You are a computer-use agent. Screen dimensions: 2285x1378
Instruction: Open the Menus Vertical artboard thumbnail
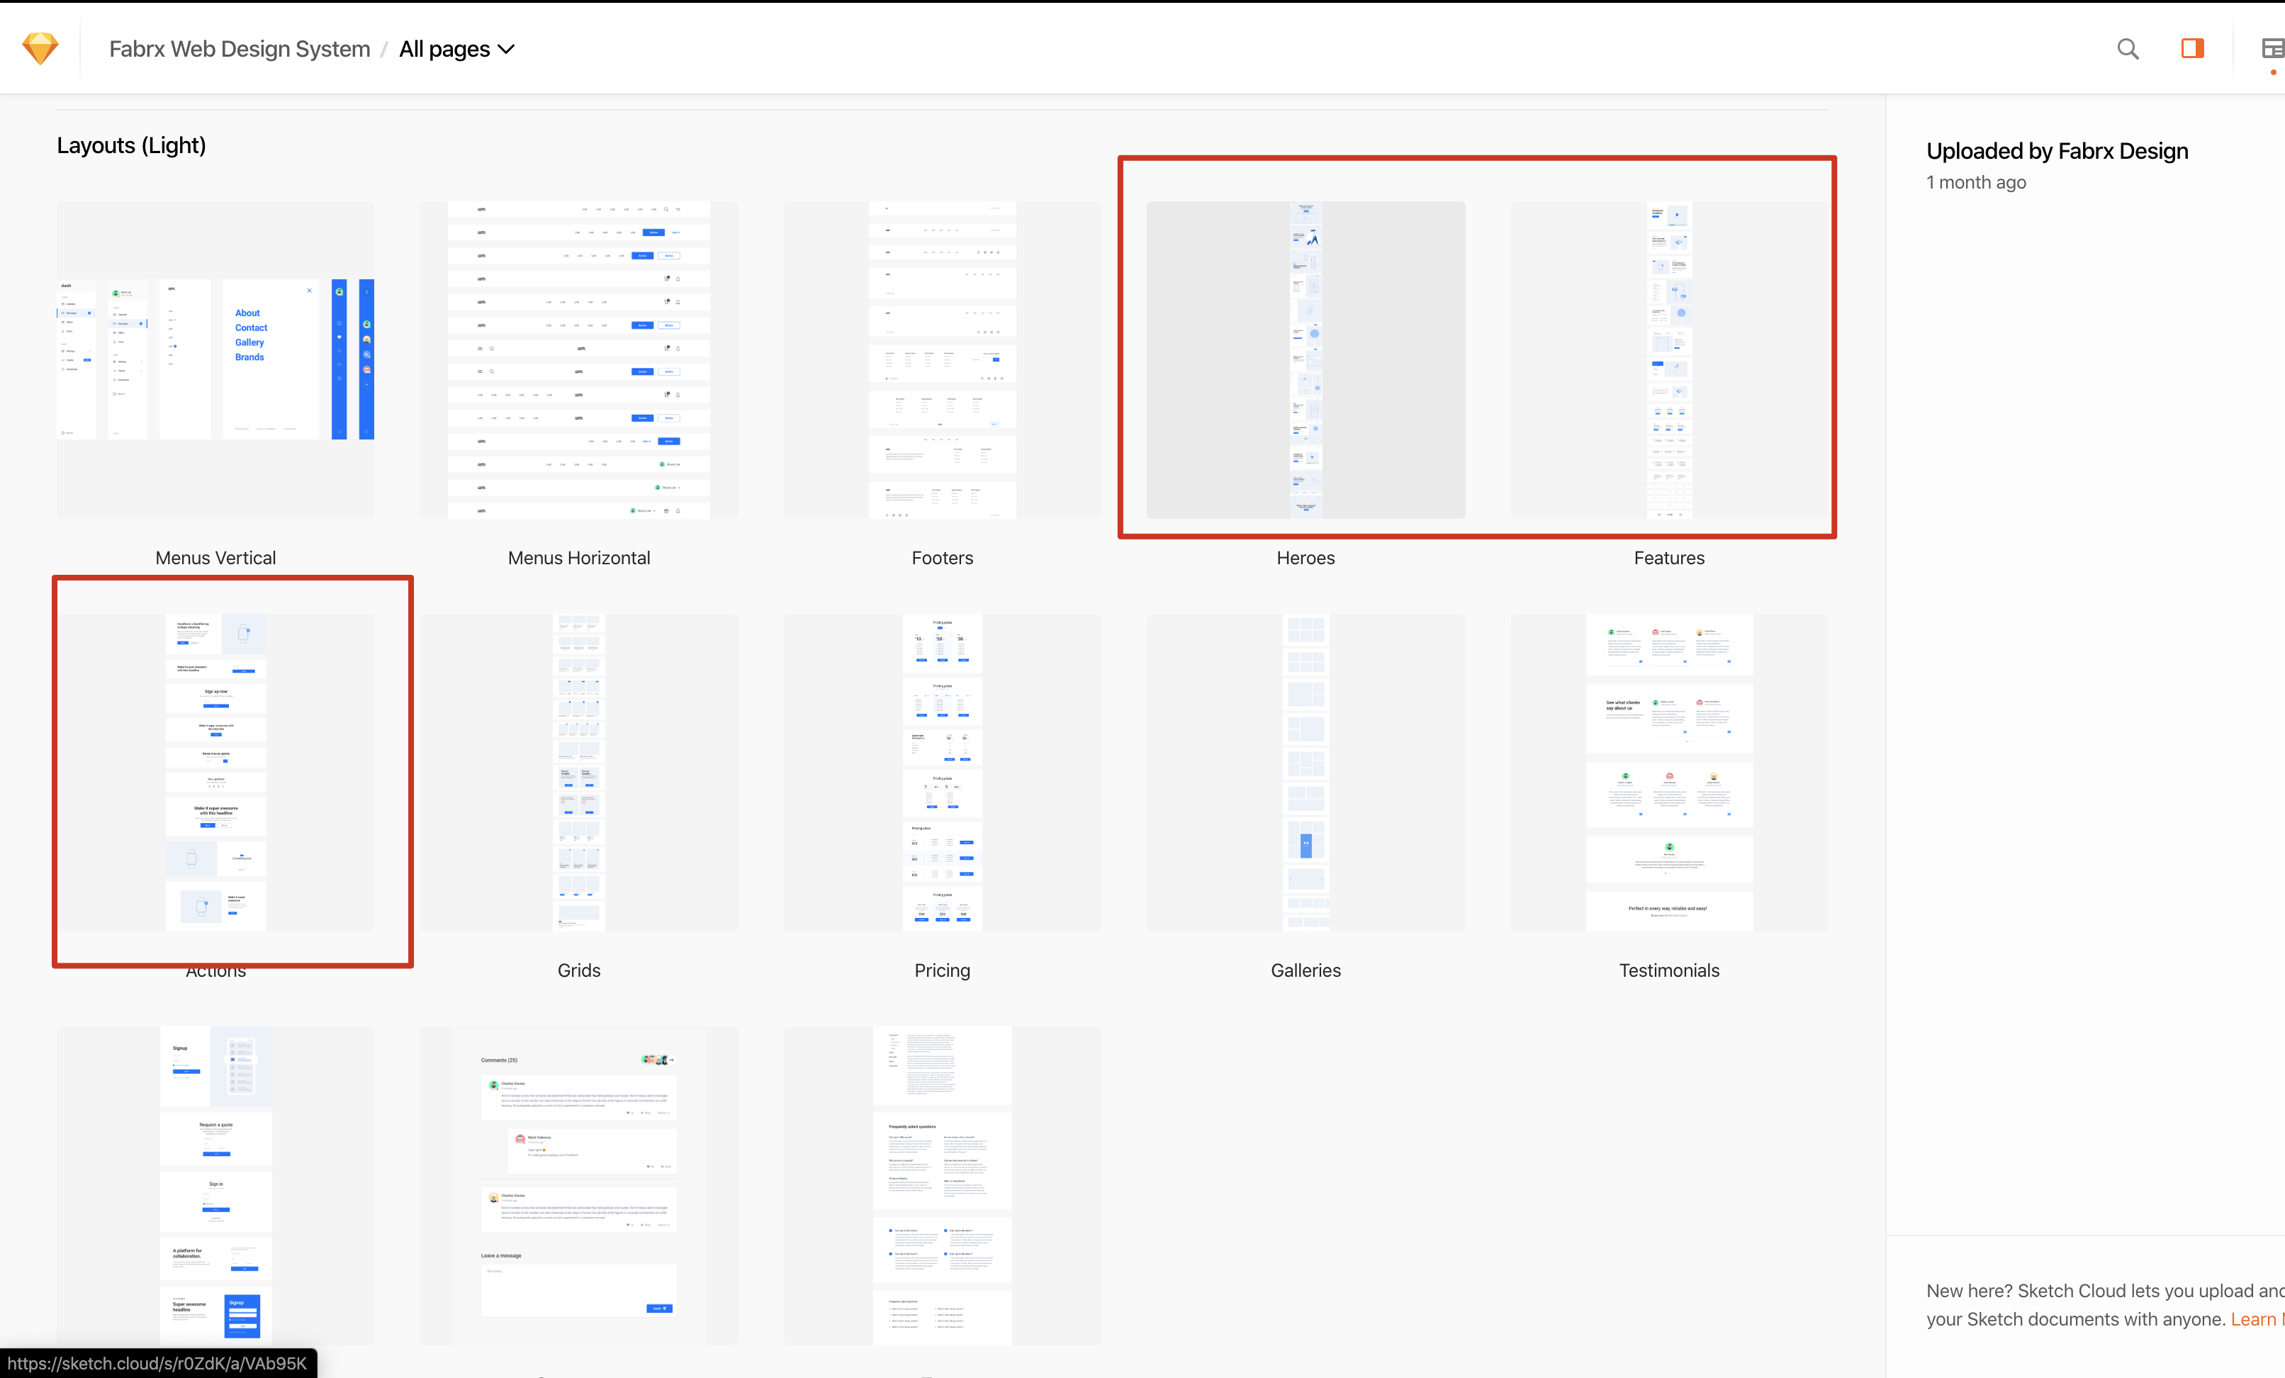tap(215, 360)
